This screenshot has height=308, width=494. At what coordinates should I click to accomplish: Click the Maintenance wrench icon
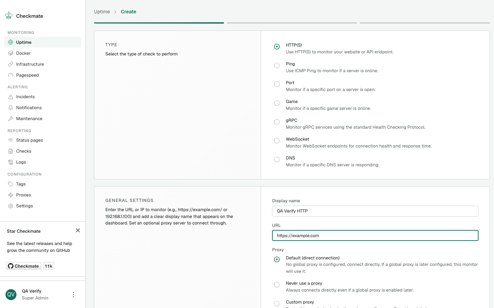(11, 118)
